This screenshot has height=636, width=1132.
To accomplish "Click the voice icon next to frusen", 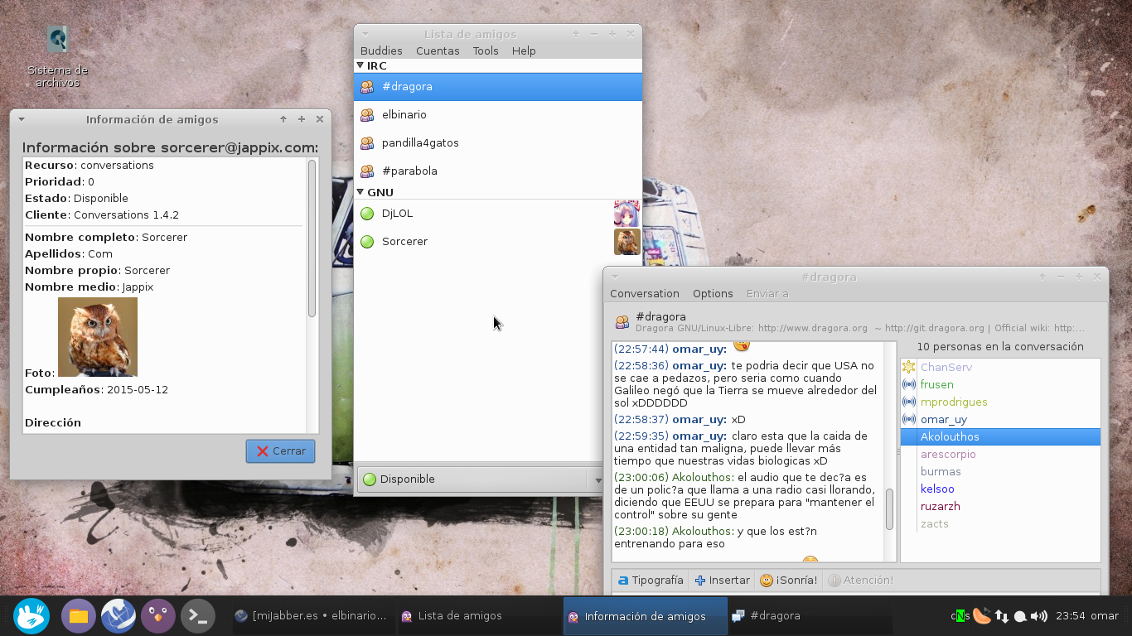I will [x=909, y=384].
